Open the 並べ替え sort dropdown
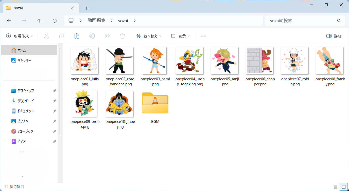 click(x=149, y=36)
